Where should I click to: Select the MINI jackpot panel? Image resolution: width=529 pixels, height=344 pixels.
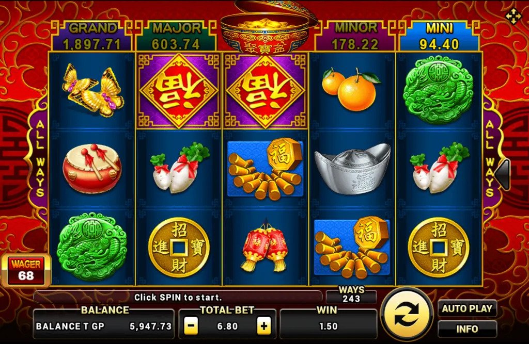439,36
